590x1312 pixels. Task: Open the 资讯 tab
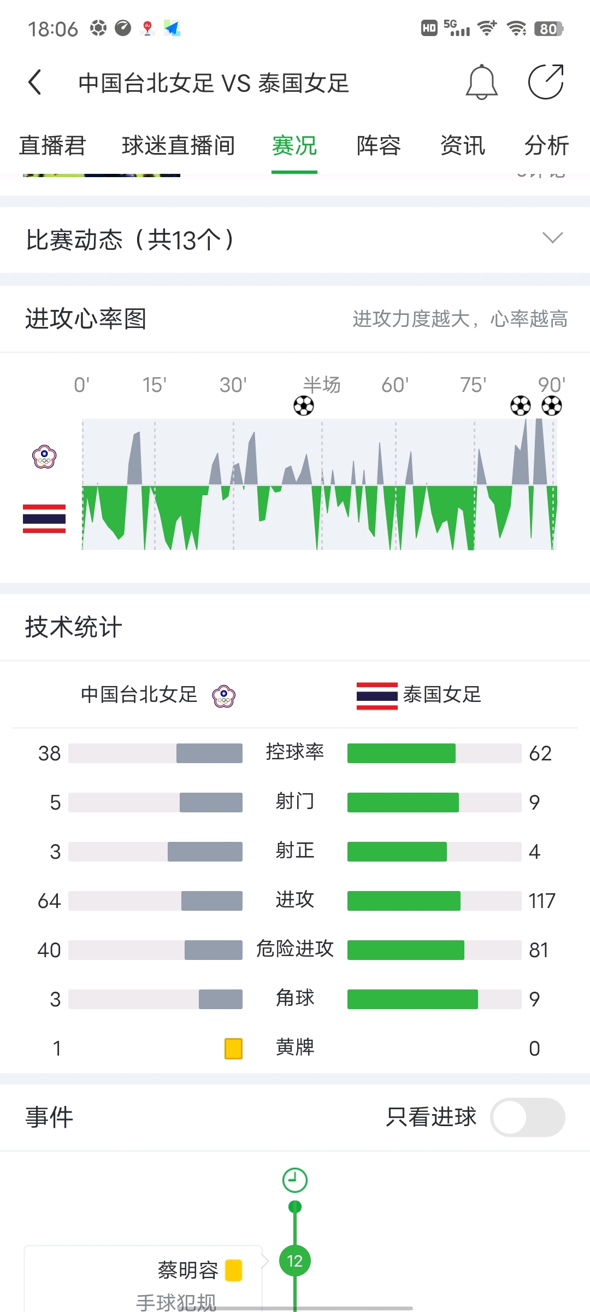tap(463, 145)
